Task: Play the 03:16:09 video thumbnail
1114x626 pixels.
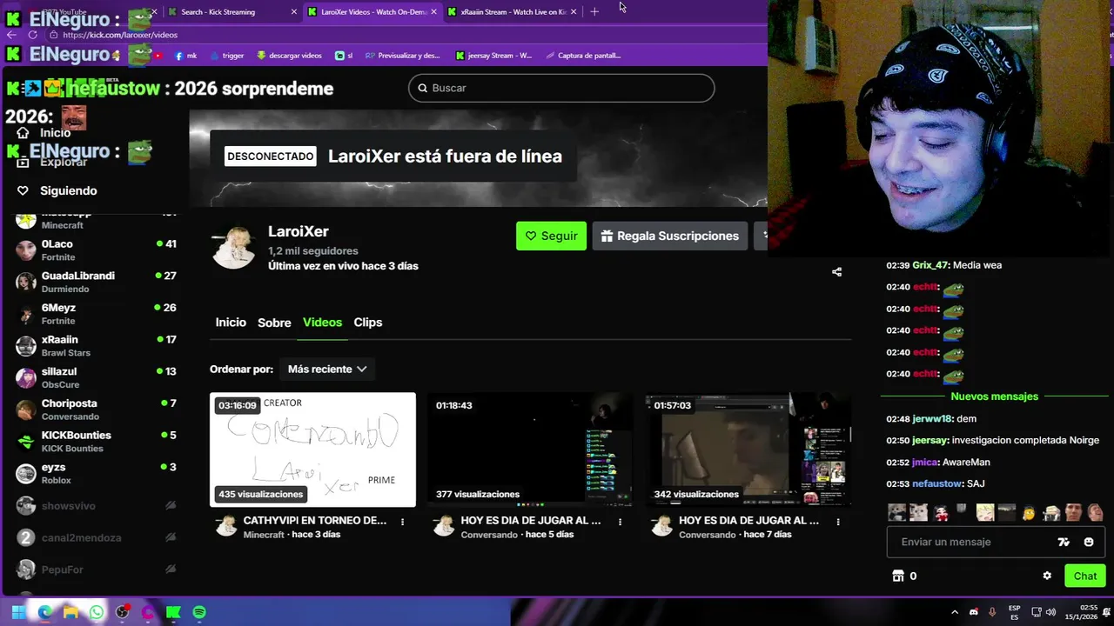Action: point(312,450)
